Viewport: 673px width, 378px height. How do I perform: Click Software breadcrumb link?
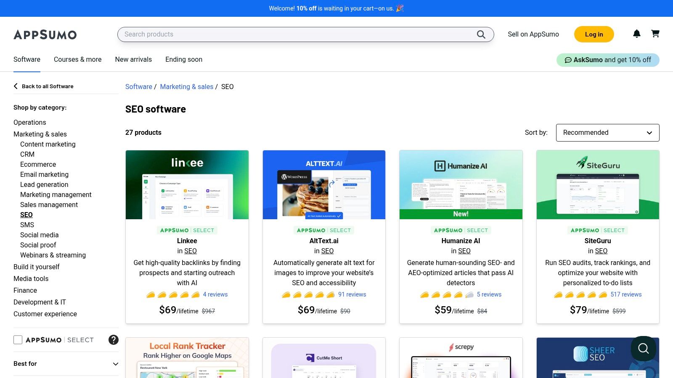(139, 87)
